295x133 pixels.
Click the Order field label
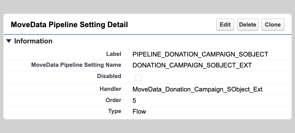(113, 100)
